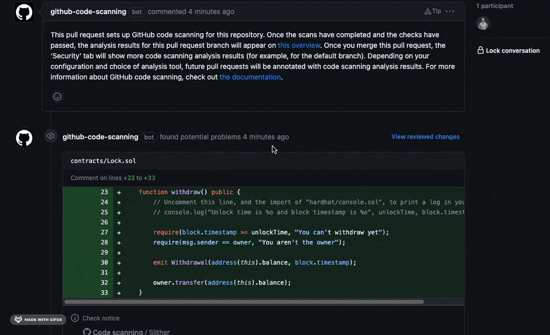Click the code block horizontal scrollbar
Screen dimensions: 550x335
tap(244, 302)
